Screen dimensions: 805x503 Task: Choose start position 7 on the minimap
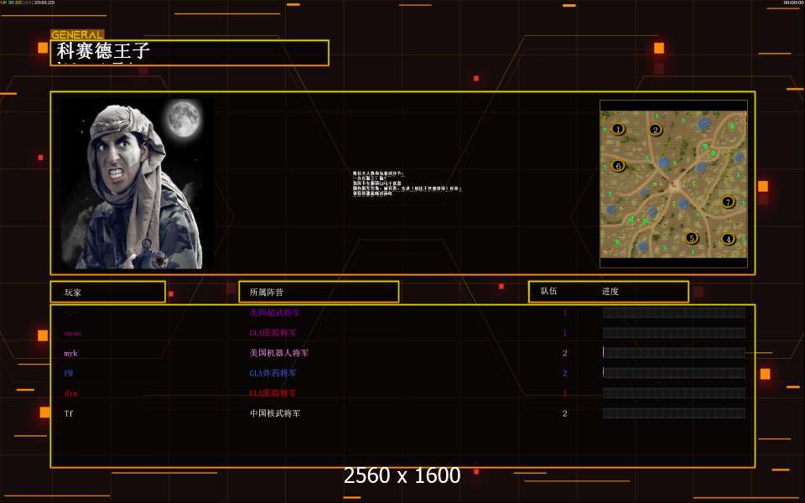pos(728,202)
